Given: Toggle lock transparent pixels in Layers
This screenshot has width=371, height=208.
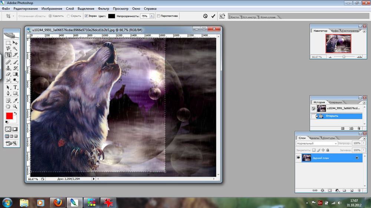Looking at the screenshot, I should tap(314, 150).
